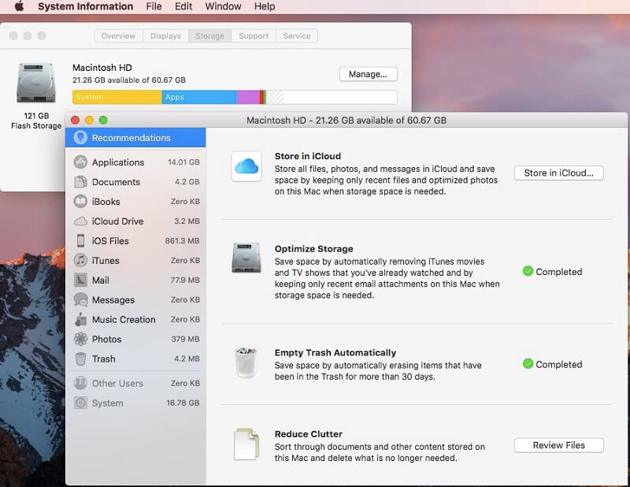Switch to the Support tab
Image resolution: width=630 pixels, height=487 pixels.
click(254, 35)
